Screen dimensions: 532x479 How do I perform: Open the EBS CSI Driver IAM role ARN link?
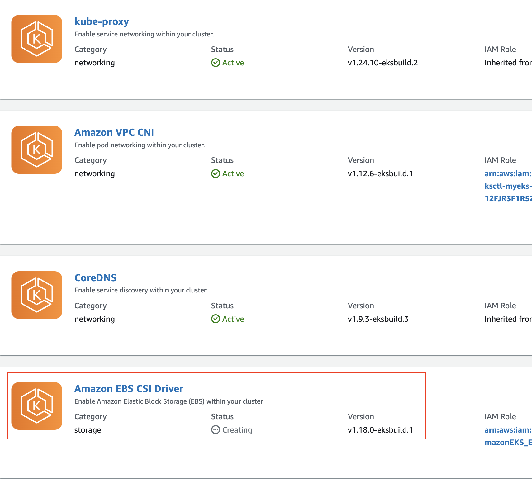508,436
